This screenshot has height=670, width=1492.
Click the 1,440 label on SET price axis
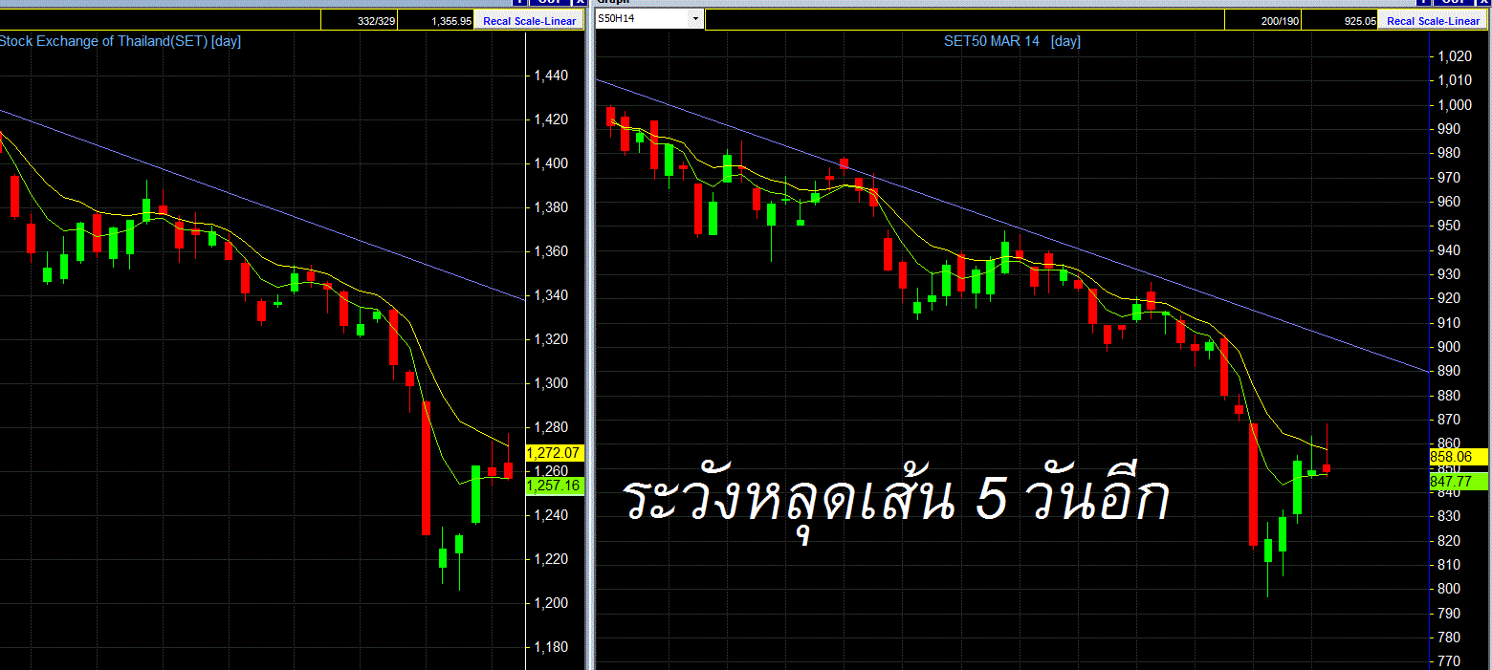(x=552, y=76)
